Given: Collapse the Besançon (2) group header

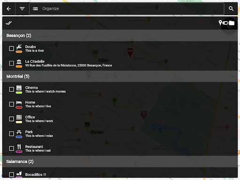Looking at the screenshot, I should coord(120,36).
